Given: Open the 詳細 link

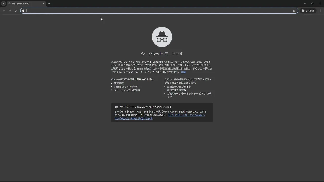Looking at the screenshot, I should tap(184, 72).
